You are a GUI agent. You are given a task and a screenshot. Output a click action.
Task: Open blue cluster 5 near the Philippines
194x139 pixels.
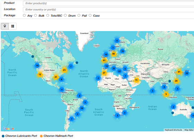(177, 89)
